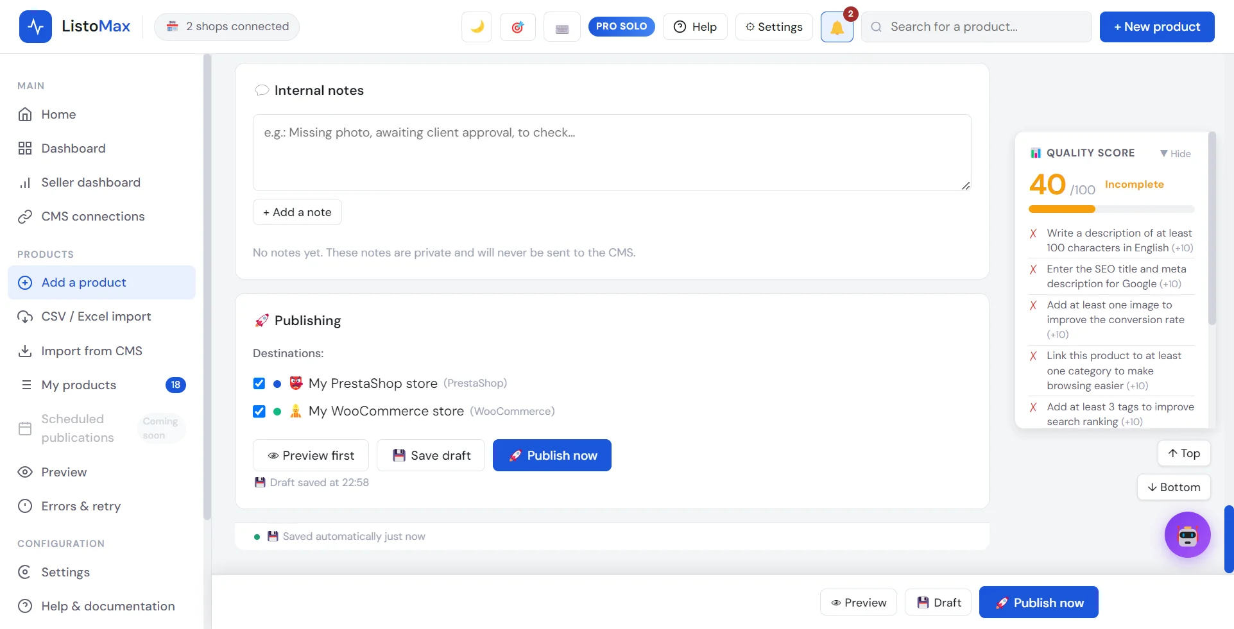Jump to Bottom of page
The image size is (1234, 629).
(x=1174, y=487)
